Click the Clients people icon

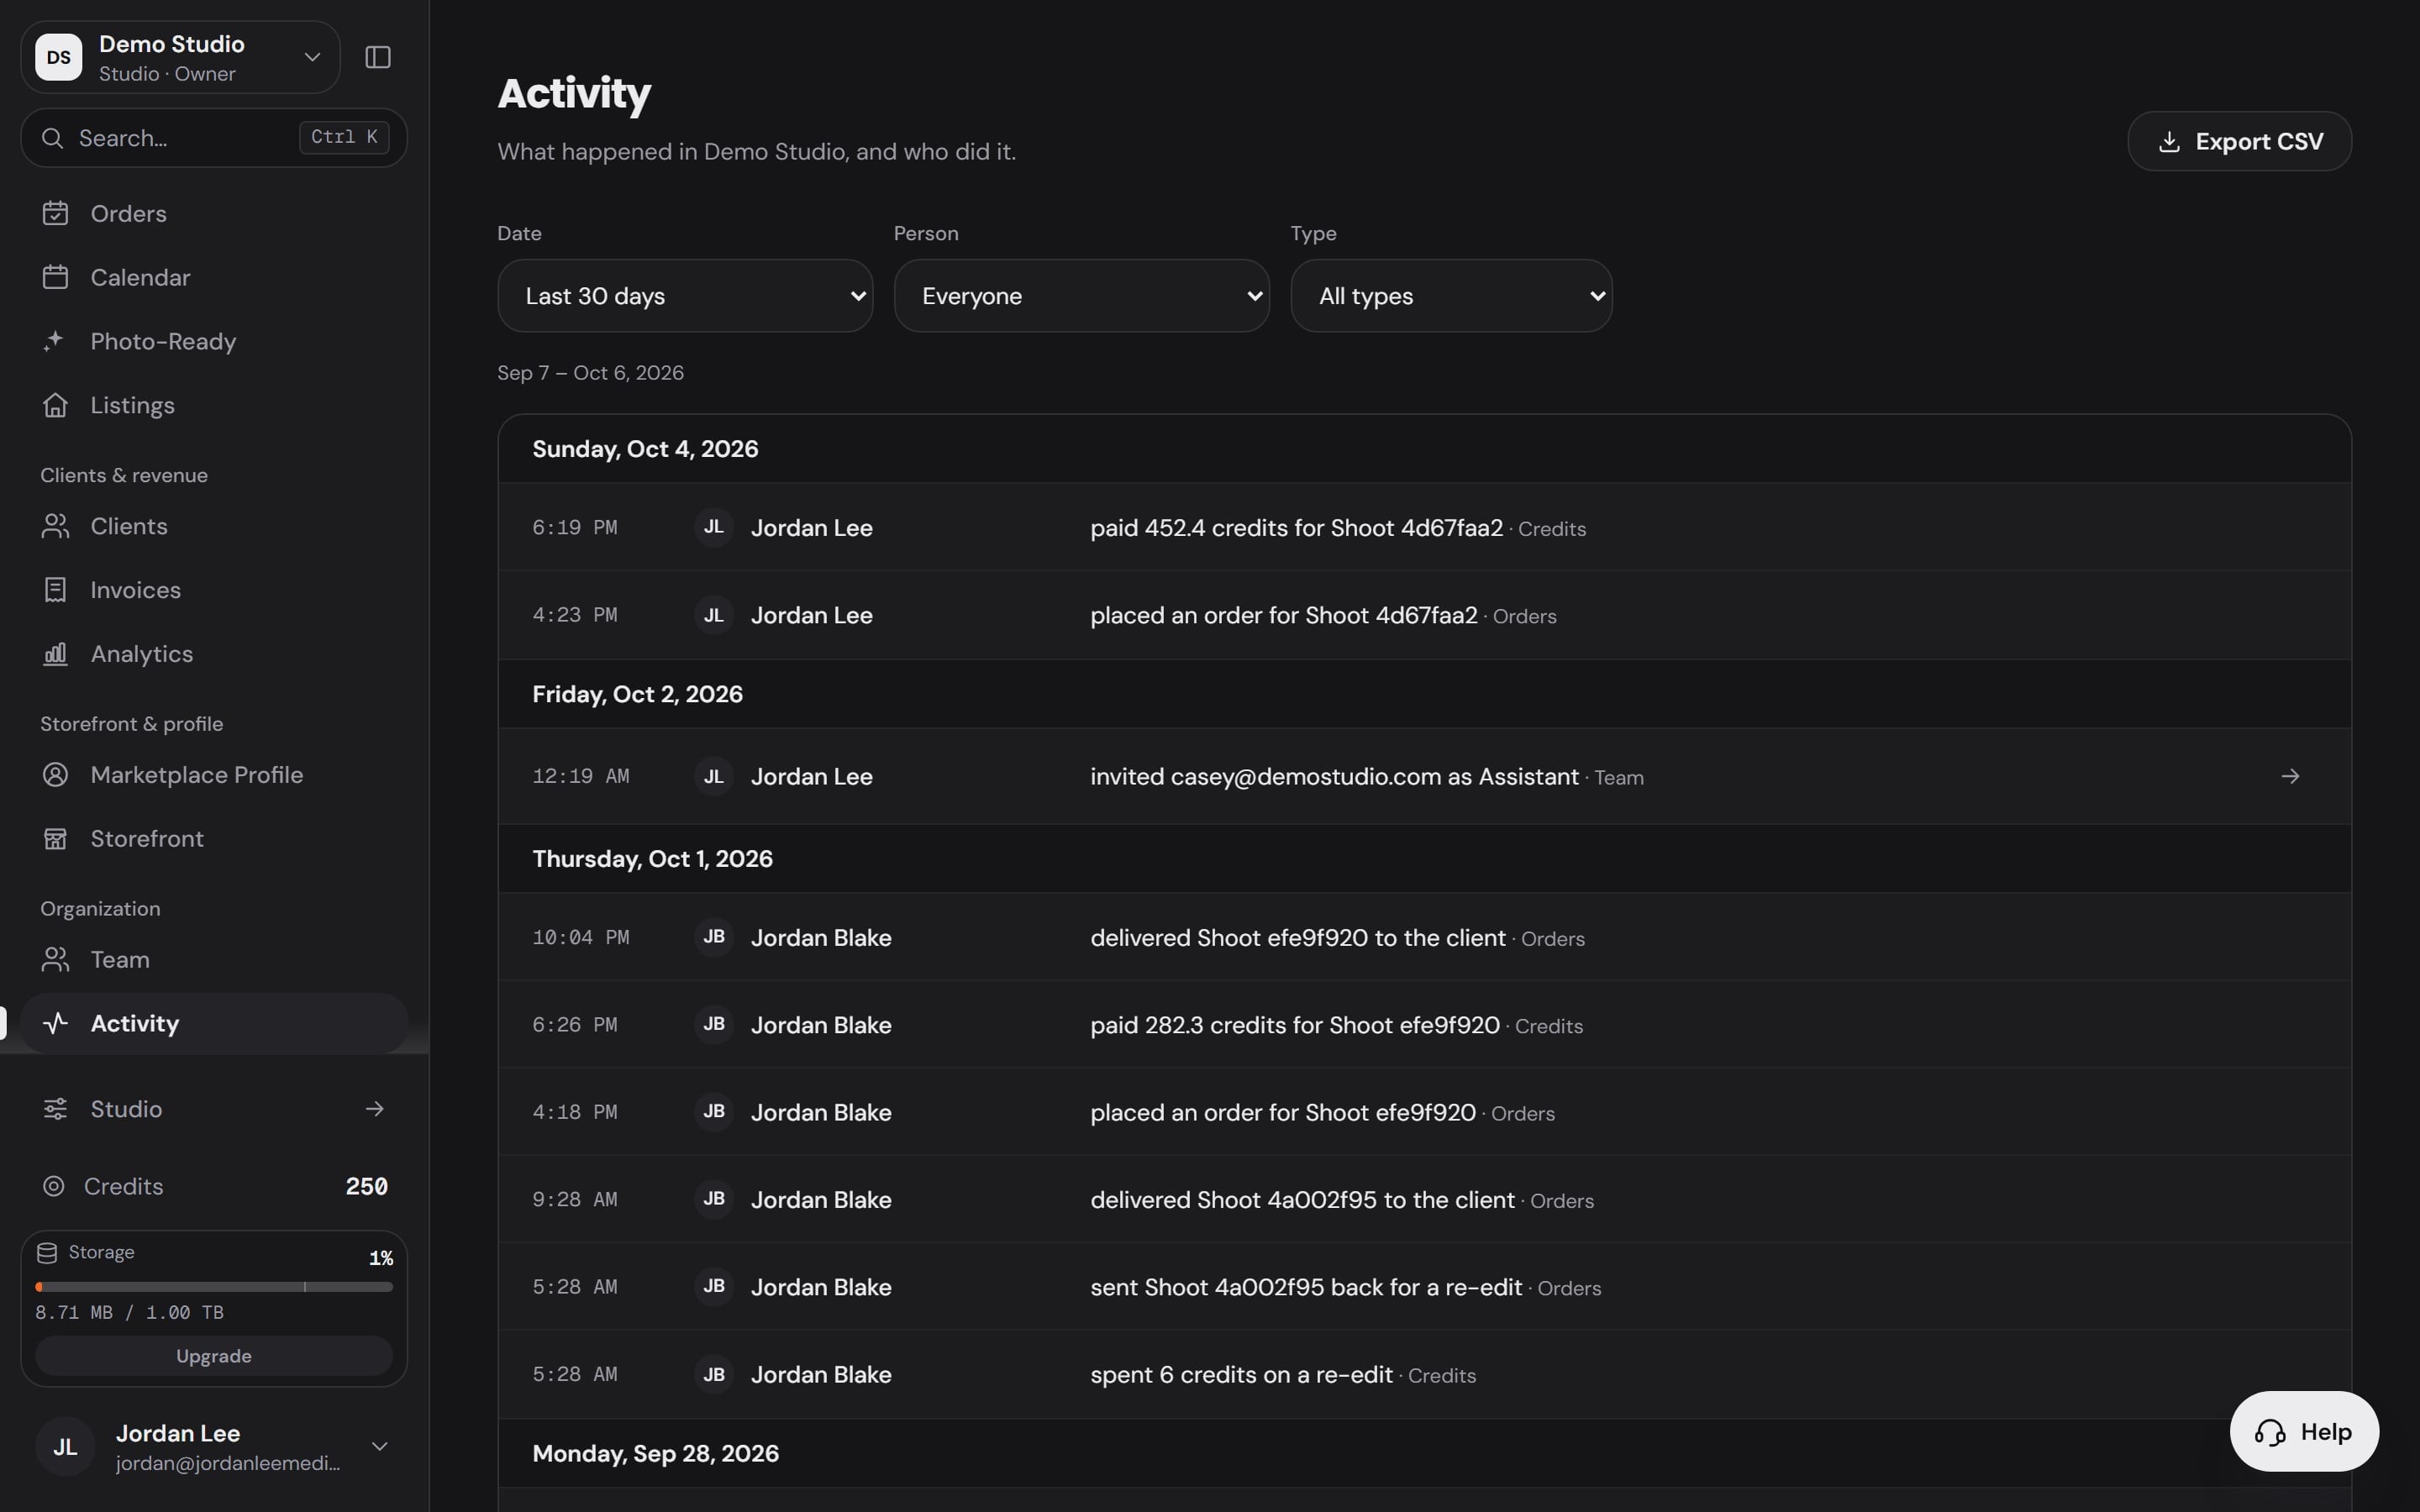point(55,526)
